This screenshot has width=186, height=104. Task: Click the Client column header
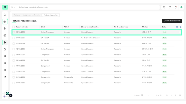click(x=43, y=27)
